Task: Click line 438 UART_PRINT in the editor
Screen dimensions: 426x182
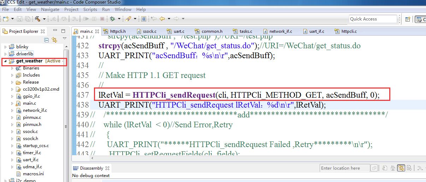Action: pos(212,105)
